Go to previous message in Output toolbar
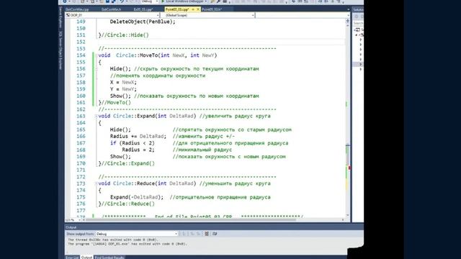The height and width of the screenshot is (259, 461). [192, 234]
